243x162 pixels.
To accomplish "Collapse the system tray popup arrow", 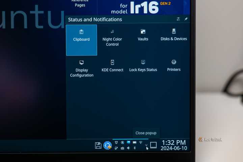I will (x=146, y=145).
